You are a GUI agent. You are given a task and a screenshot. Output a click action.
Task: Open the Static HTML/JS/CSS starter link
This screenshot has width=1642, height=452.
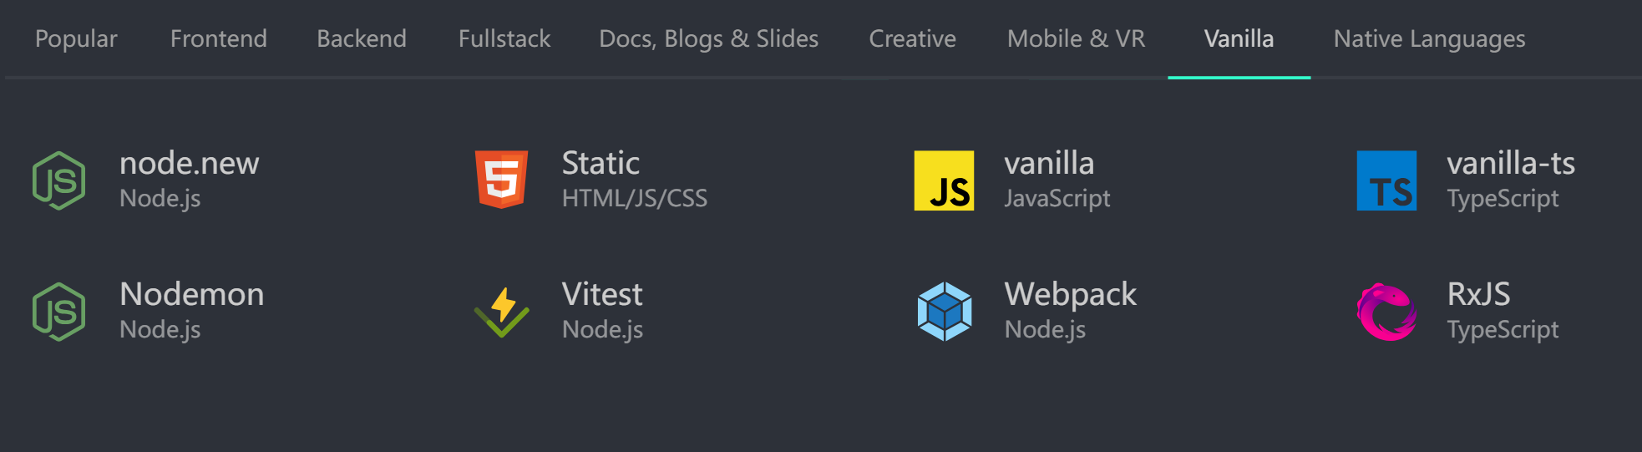[601, 164]
